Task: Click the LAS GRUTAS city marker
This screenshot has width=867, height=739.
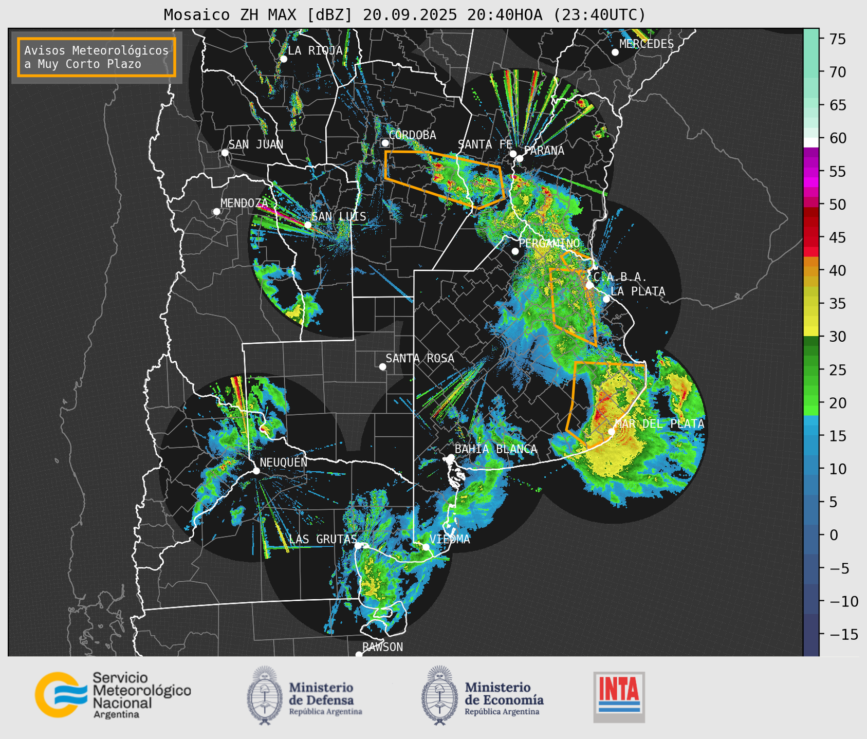Action: tap(358, 546)
